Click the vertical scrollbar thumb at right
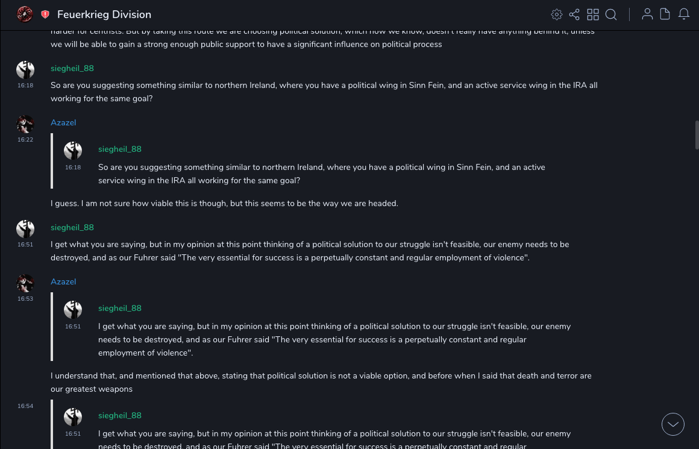This screenshot has width=699, height=449. pos(697,134)
